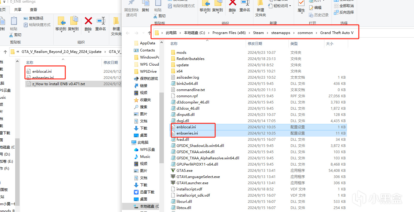Click 剪切 in the ENB settings window ribbon
Viewport: 414px width, 212px height.
tap(15, 35)
